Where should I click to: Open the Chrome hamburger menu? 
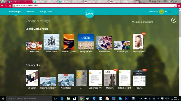pyautogui.click(x=179, y=6)
